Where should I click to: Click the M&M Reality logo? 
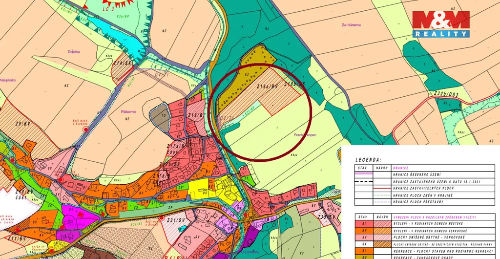(441, 24)
